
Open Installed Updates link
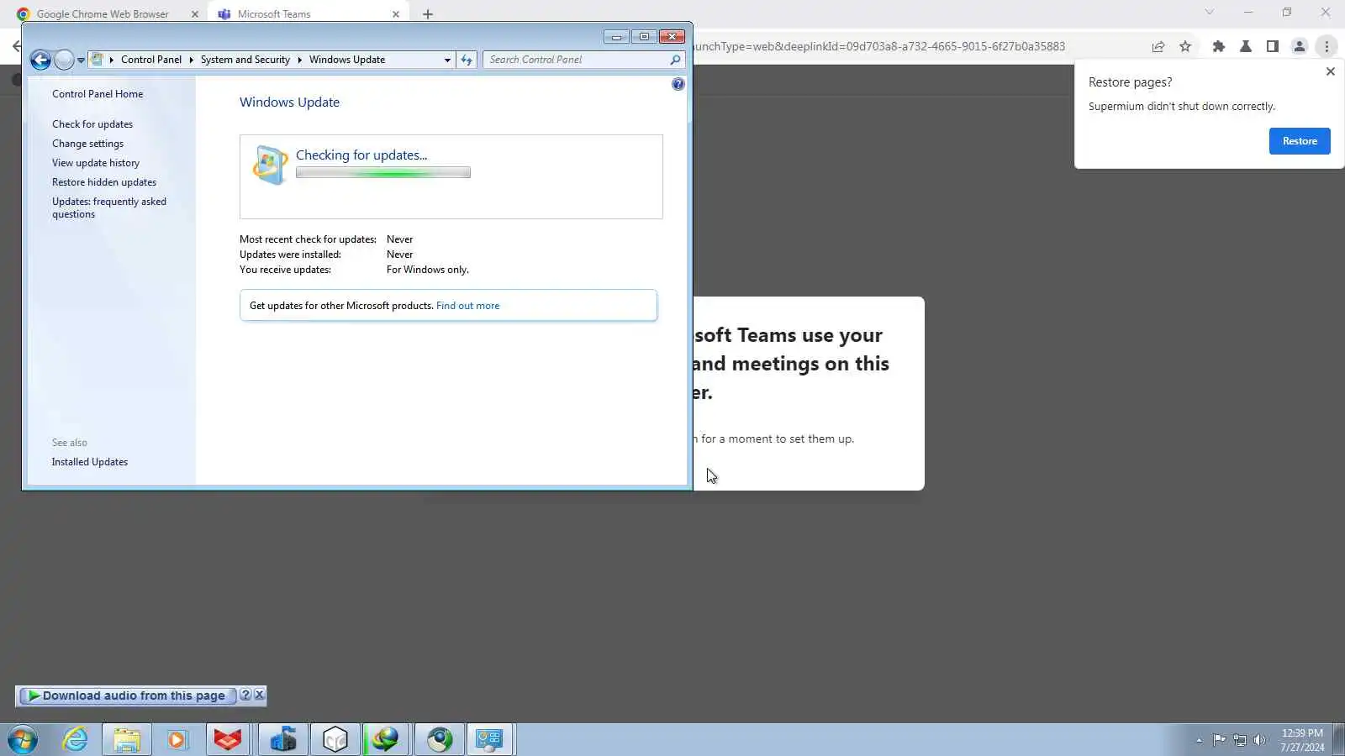pos(90,462)
